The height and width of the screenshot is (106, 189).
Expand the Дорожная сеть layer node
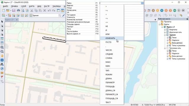tap(165, 32)
